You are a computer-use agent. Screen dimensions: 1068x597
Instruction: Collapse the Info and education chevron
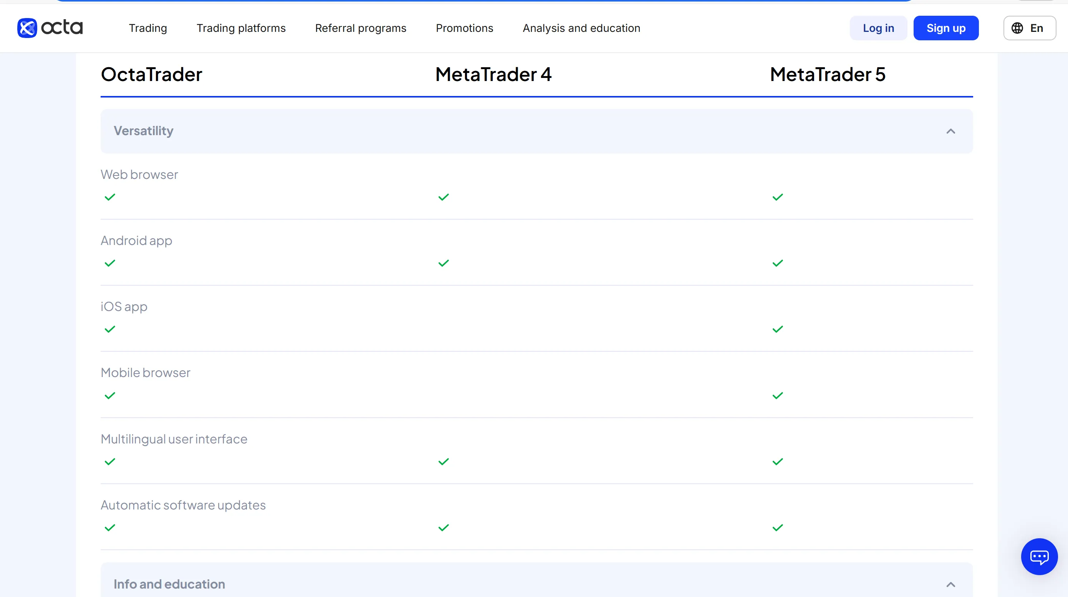tap(950, 585)
